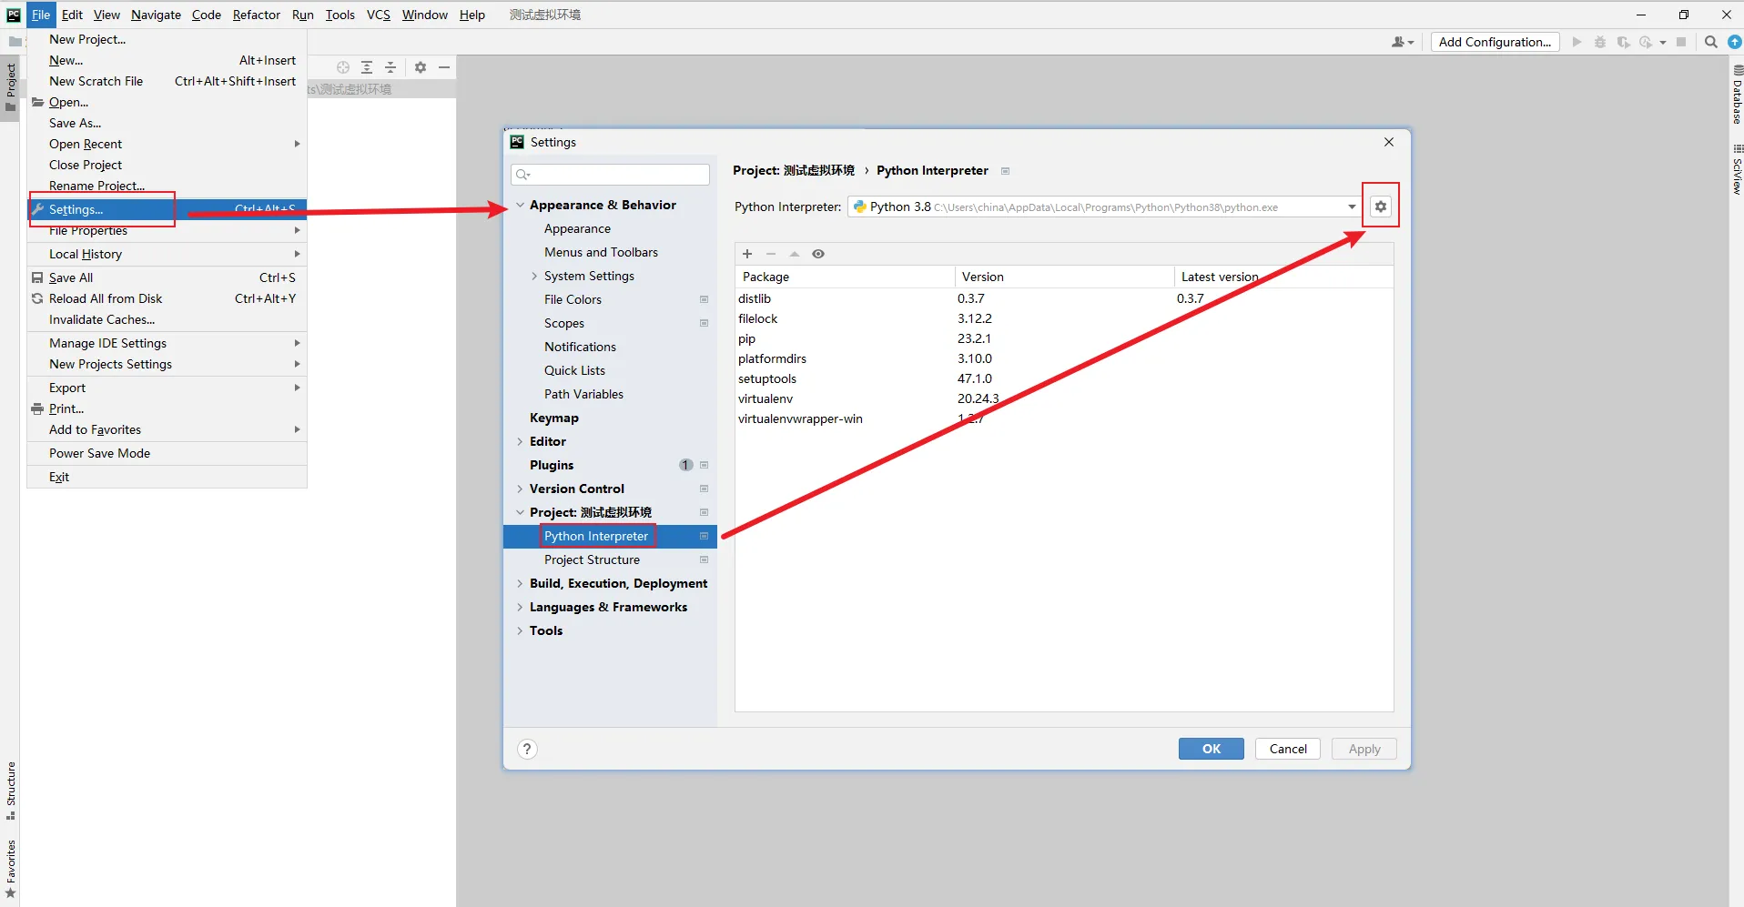Click the help question mark icon
The image size is (1744, 907).
527,749
